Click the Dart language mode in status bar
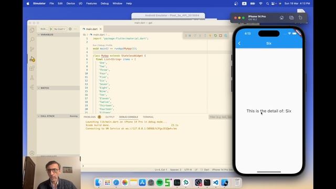 coord(206,170)
